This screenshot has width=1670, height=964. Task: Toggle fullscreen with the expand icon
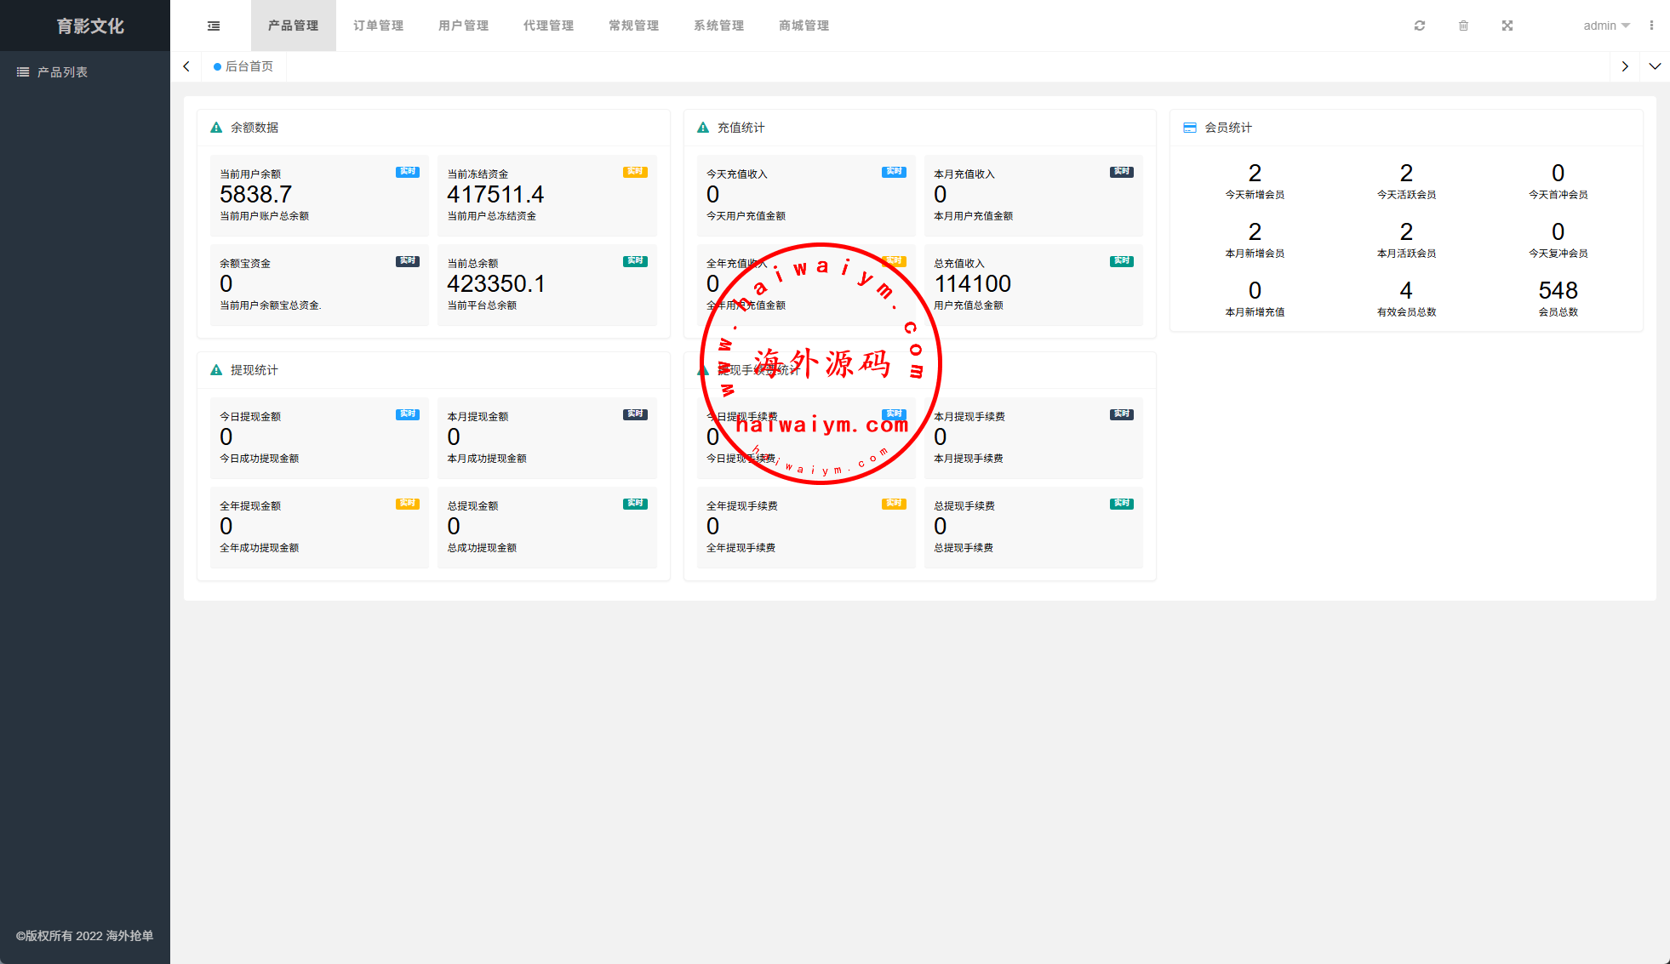(x=1507, y=26)
